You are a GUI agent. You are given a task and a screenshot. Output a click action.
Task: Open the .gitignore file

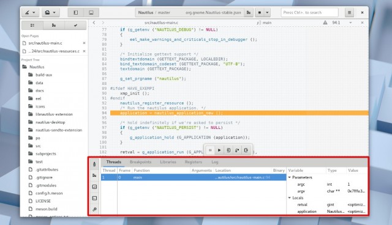(x=44, y=177)
